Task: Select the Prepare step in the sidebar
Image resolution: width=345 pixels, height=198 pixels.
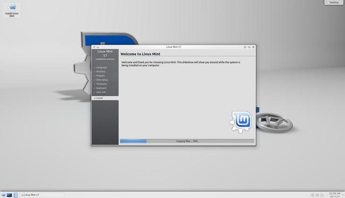Action: tap(100, 76)
